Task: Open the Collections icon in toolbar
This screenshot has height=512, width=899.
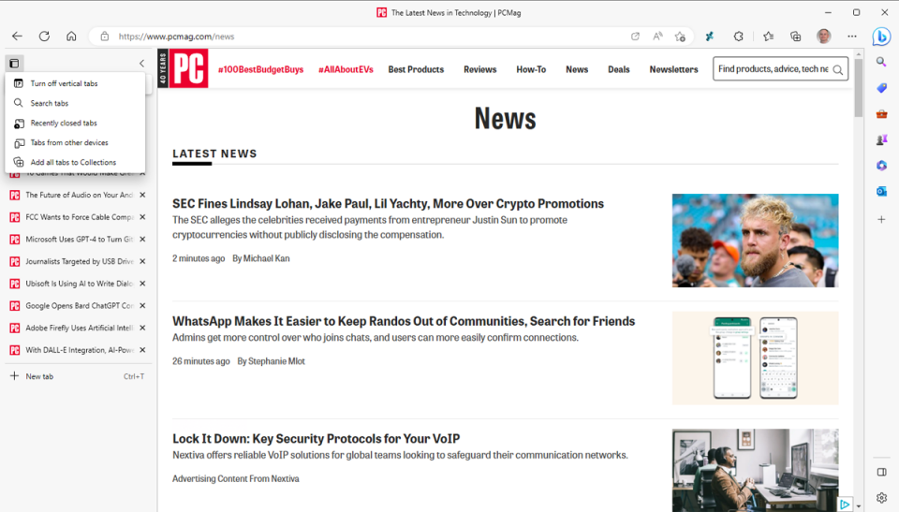Action: click(795, 37)
